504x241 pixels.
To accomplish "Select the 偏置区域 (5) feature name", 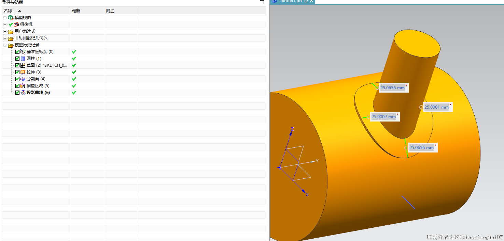I will click(x=38, y=86).
